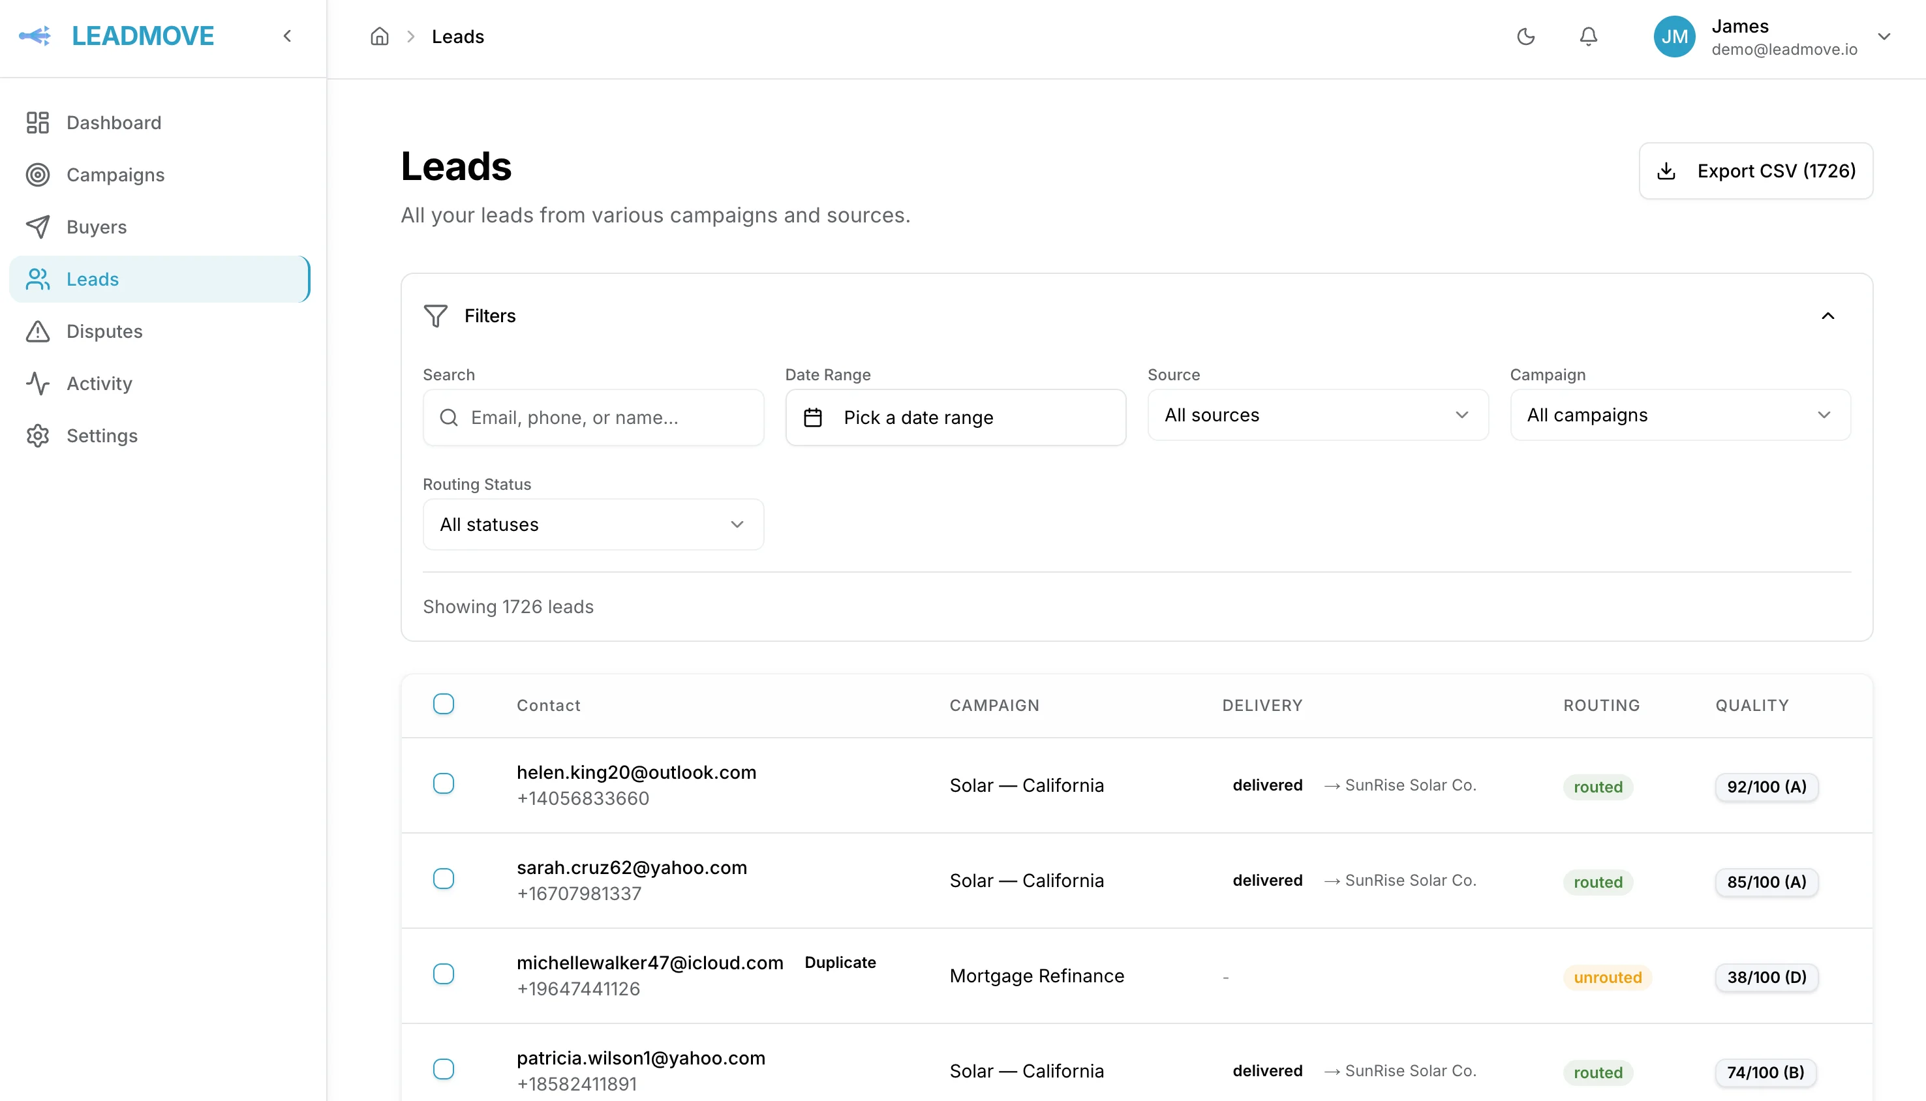Viewport: 1926px width, 1101px height.
Task: Click the Campaigns target icon
Action: (38, 175)
